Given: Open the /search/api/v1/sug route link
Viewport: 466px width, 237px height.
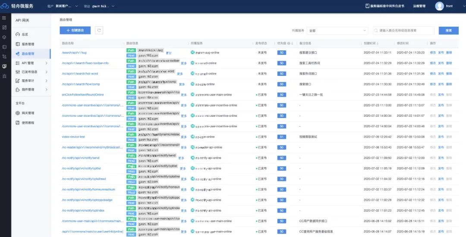Looking at the screenshot, I should 74,53.
